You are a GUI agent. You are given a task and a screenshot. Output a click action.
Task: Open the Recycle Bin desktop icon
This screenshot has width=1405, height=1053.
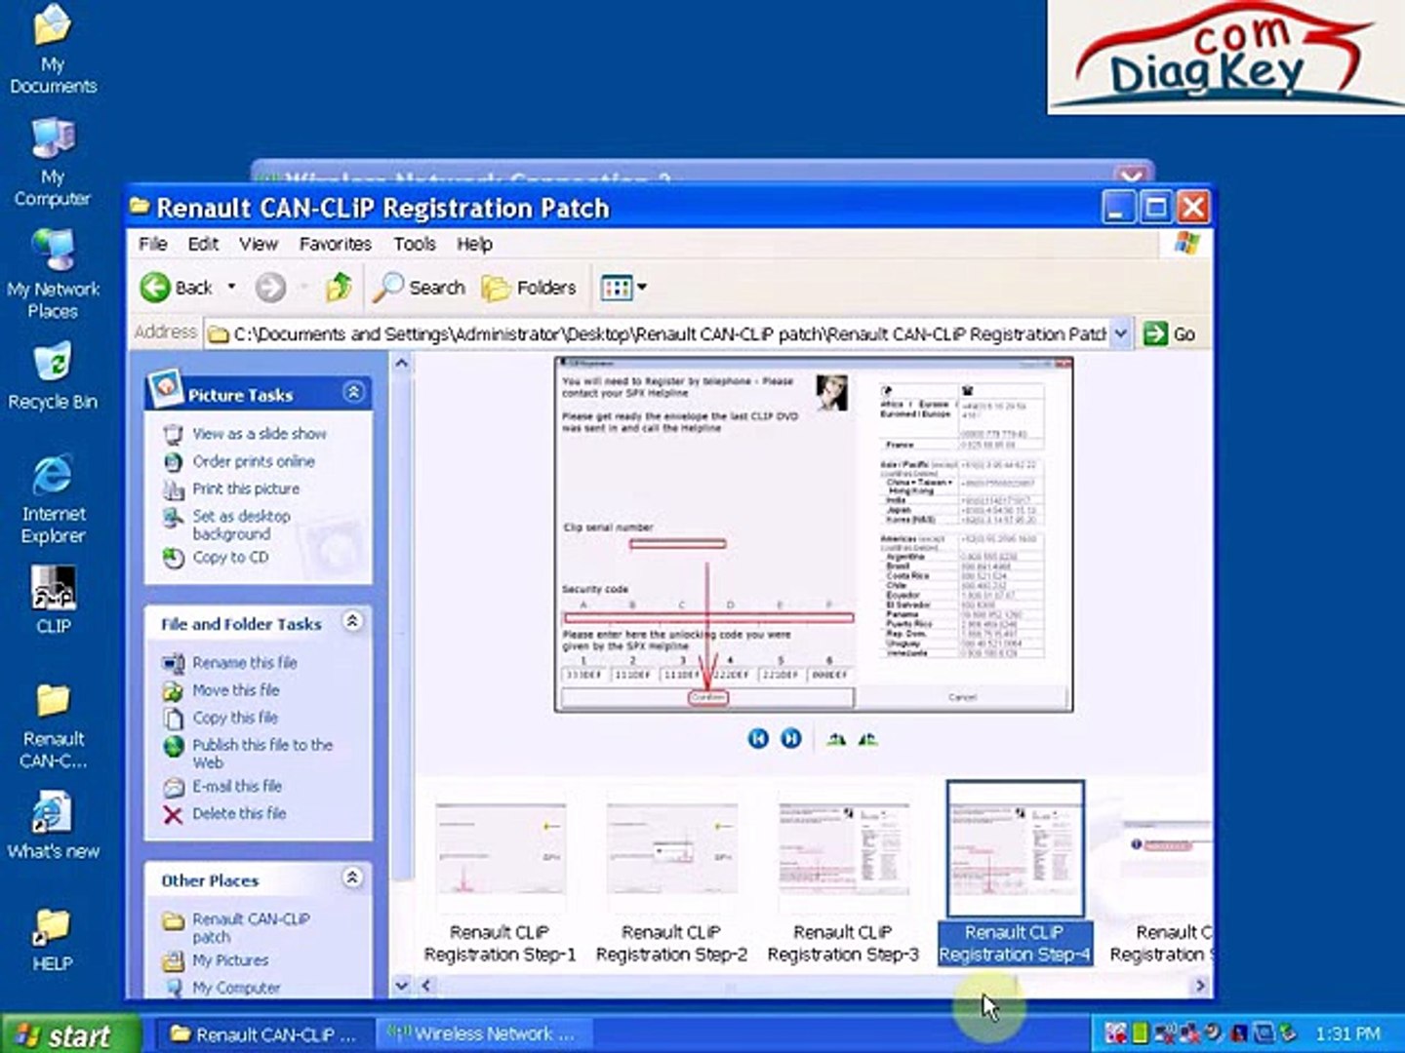[x=53, y=376]
